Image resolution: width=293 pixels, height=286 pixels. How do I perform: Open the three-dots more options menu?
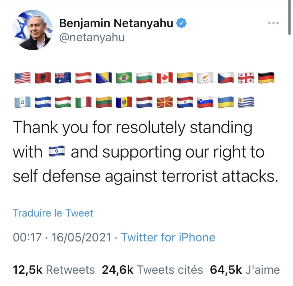(273, 23)
